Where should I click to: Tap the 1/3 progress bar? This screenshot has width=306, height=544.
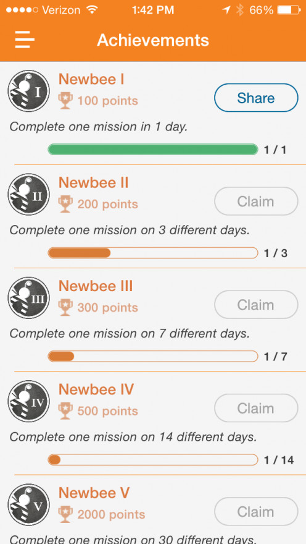pos(153,253)
